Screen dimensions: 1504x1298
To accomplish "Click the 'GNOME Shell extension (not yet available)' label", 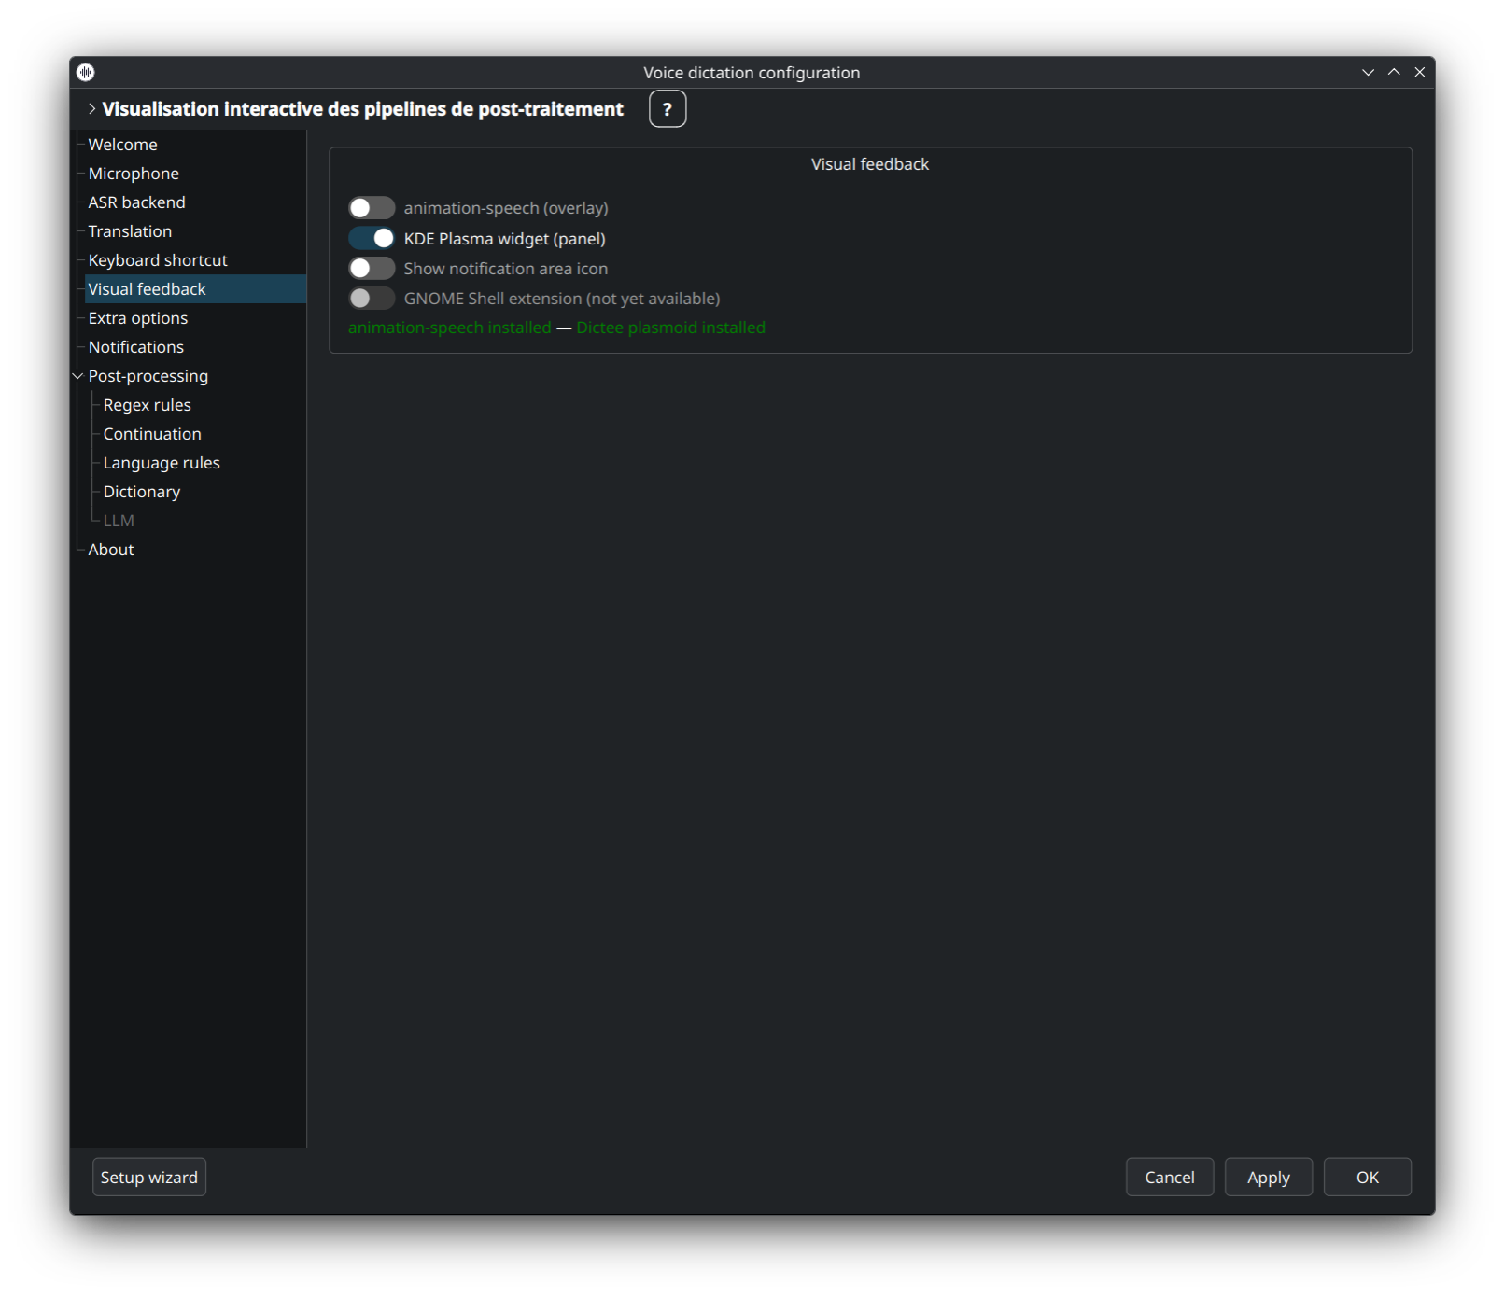I will 562,299.
